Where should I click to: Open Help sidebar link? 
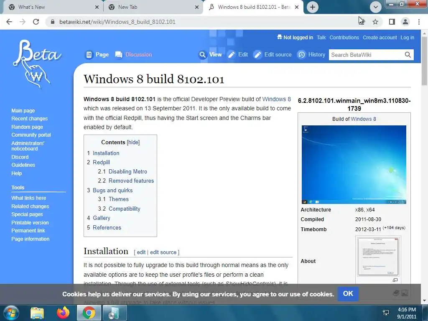17,173
